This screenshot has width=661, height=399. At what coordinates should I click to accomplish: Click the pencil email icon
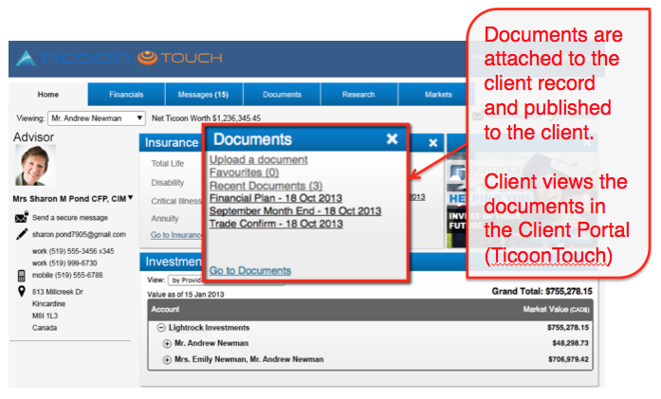click(x=22, y=234)
